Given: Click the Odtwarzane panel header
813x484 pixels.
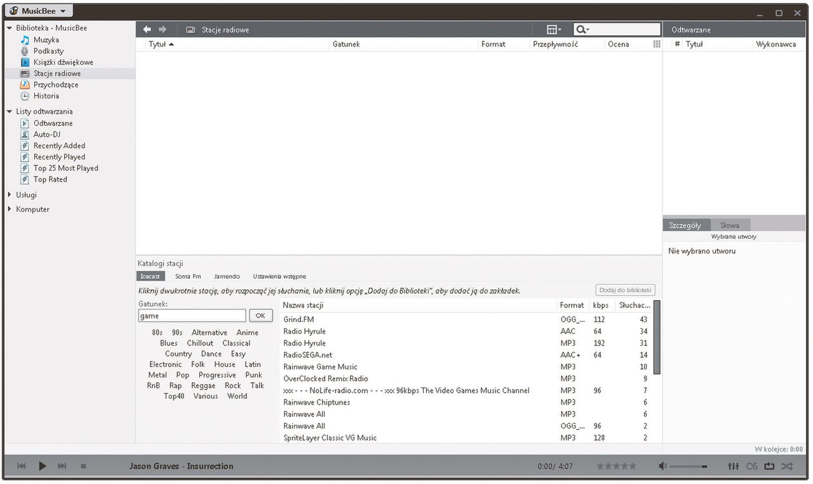Looking at the screenshot, I should [691, 30].
